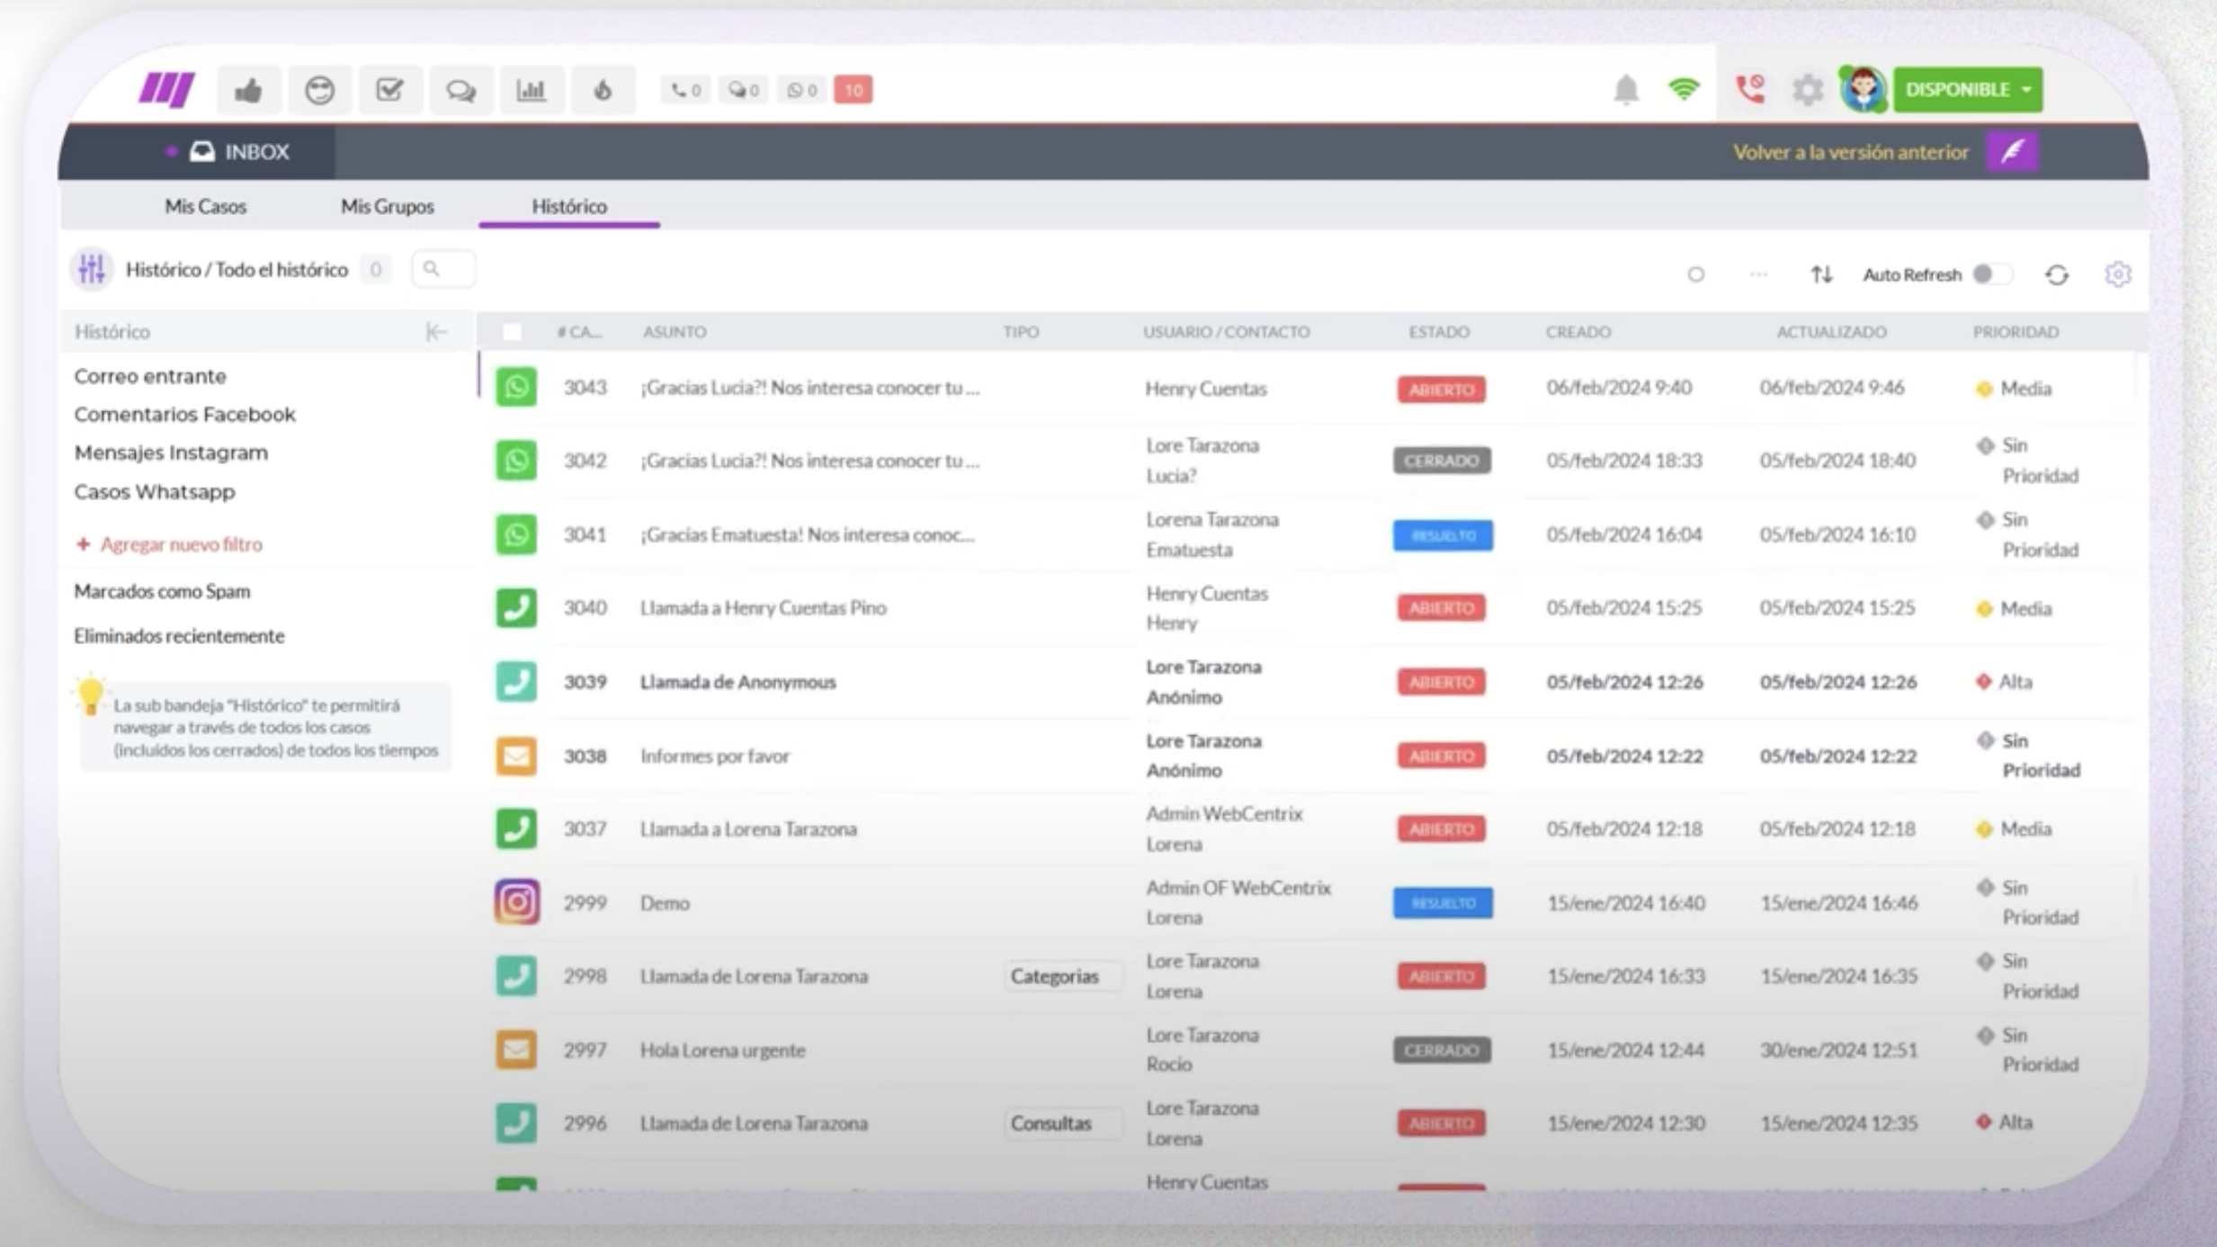Click ABIERTO status of case 3043
Image resolution: width=2217 pixels, height=1247 pixels.
coord(1441,390)
